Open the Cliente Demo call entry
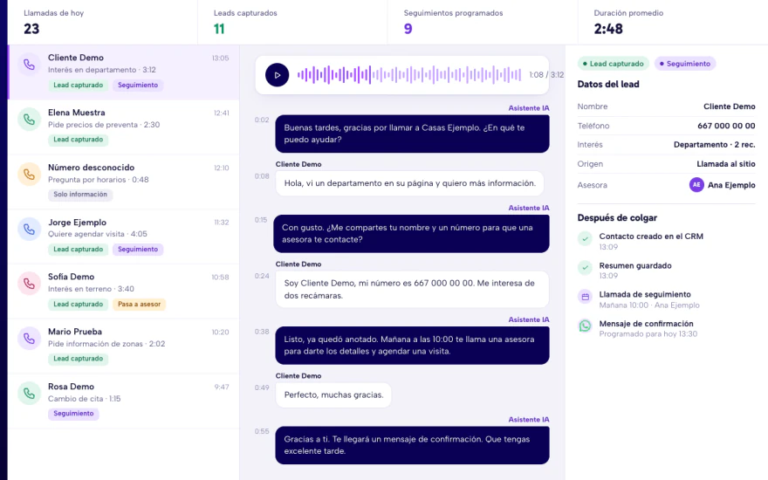Viewport: 768px width, 480px height. click(x=124, y=72)
